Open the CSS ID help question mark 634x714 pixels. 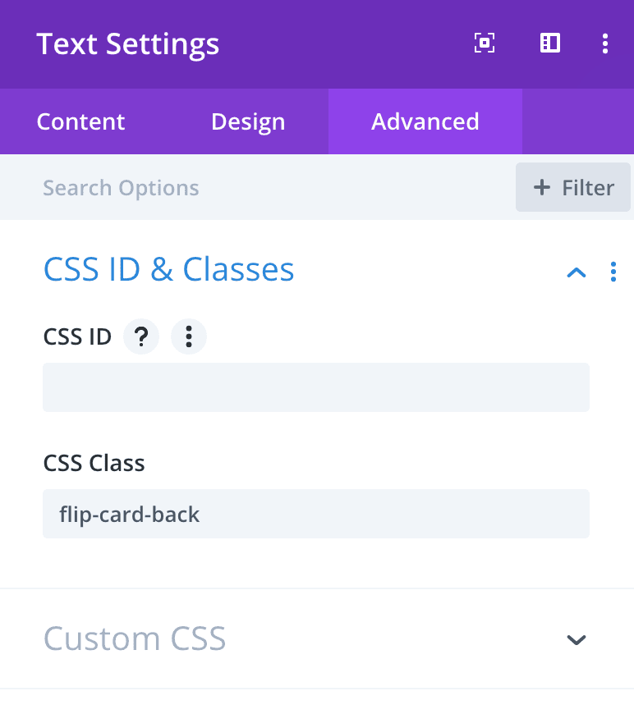click(x=141, y=336)
